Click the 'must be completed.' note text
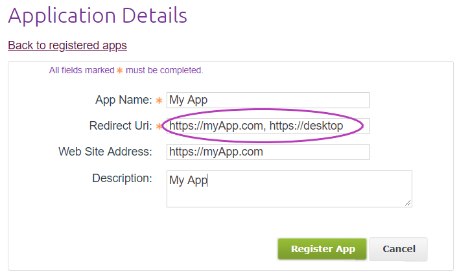 pos(164,70)
